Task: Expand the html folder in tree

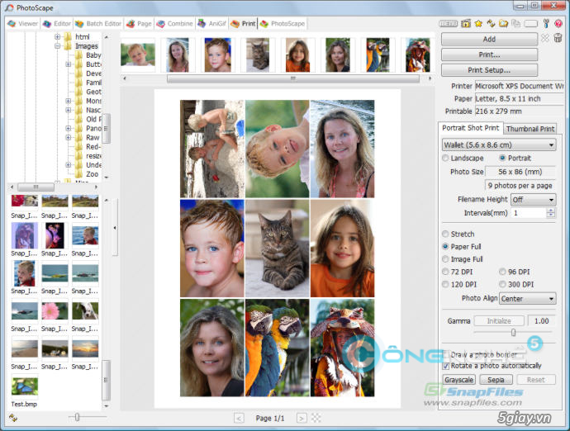Action: point(57,37)
